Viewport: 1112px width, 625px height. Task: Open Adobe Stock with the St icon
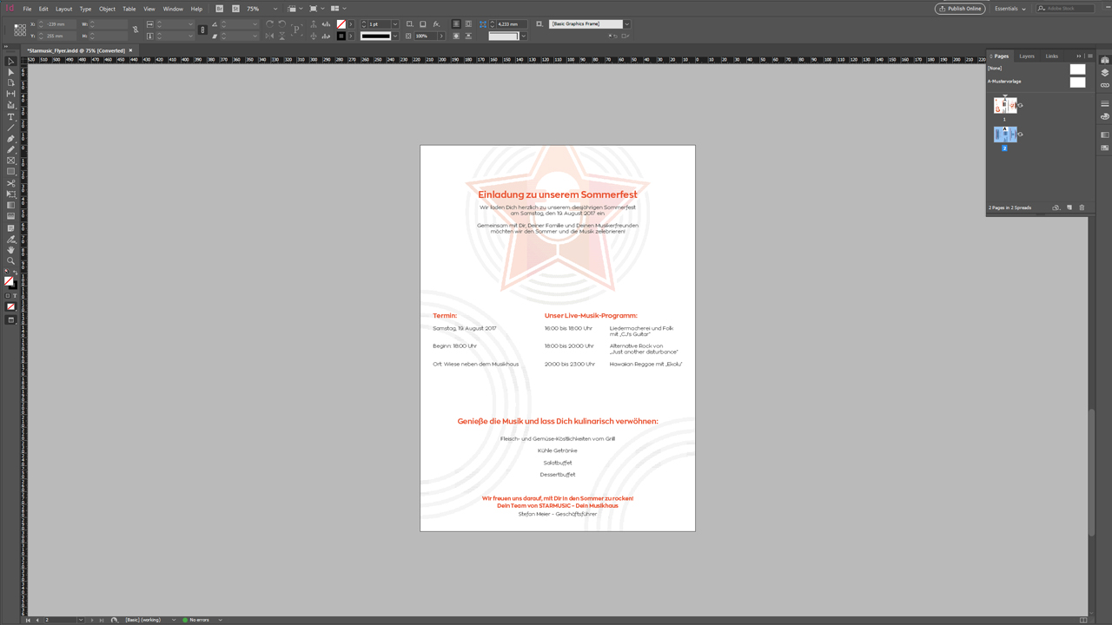click(x=235, y=8)
